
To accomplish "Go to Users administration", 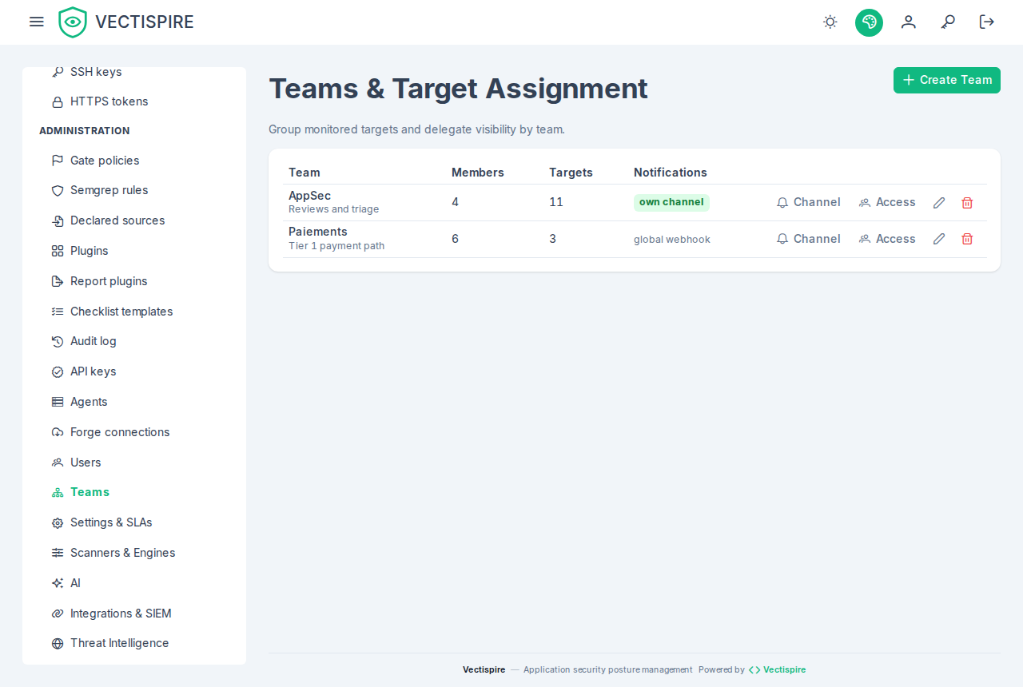I will click(134, 463).
